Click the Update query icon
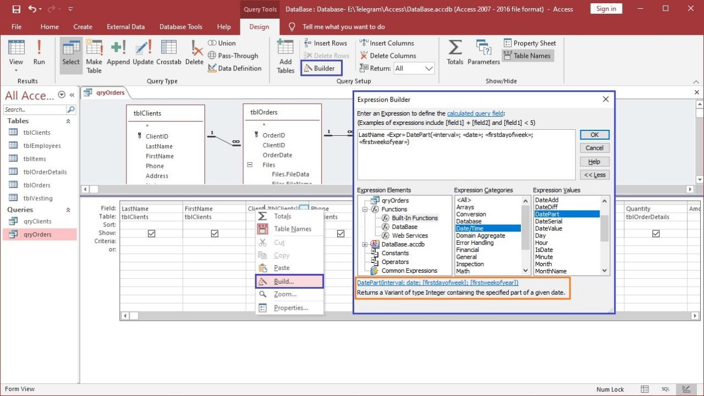The width and height of the screenshot is (704, 396). [x=143, y=53]
